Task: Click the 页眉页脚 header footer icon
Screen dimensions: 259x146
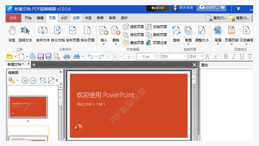Action: point(231,30)
